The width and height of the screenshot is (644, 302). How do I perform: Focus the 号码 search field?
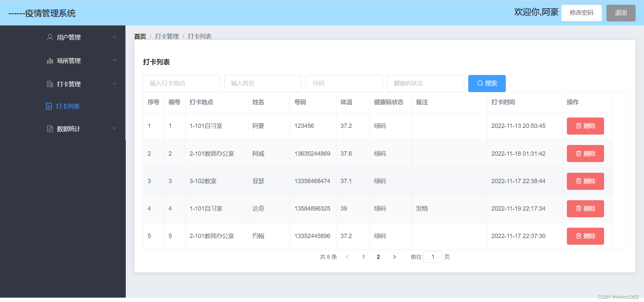pos(344,83)
